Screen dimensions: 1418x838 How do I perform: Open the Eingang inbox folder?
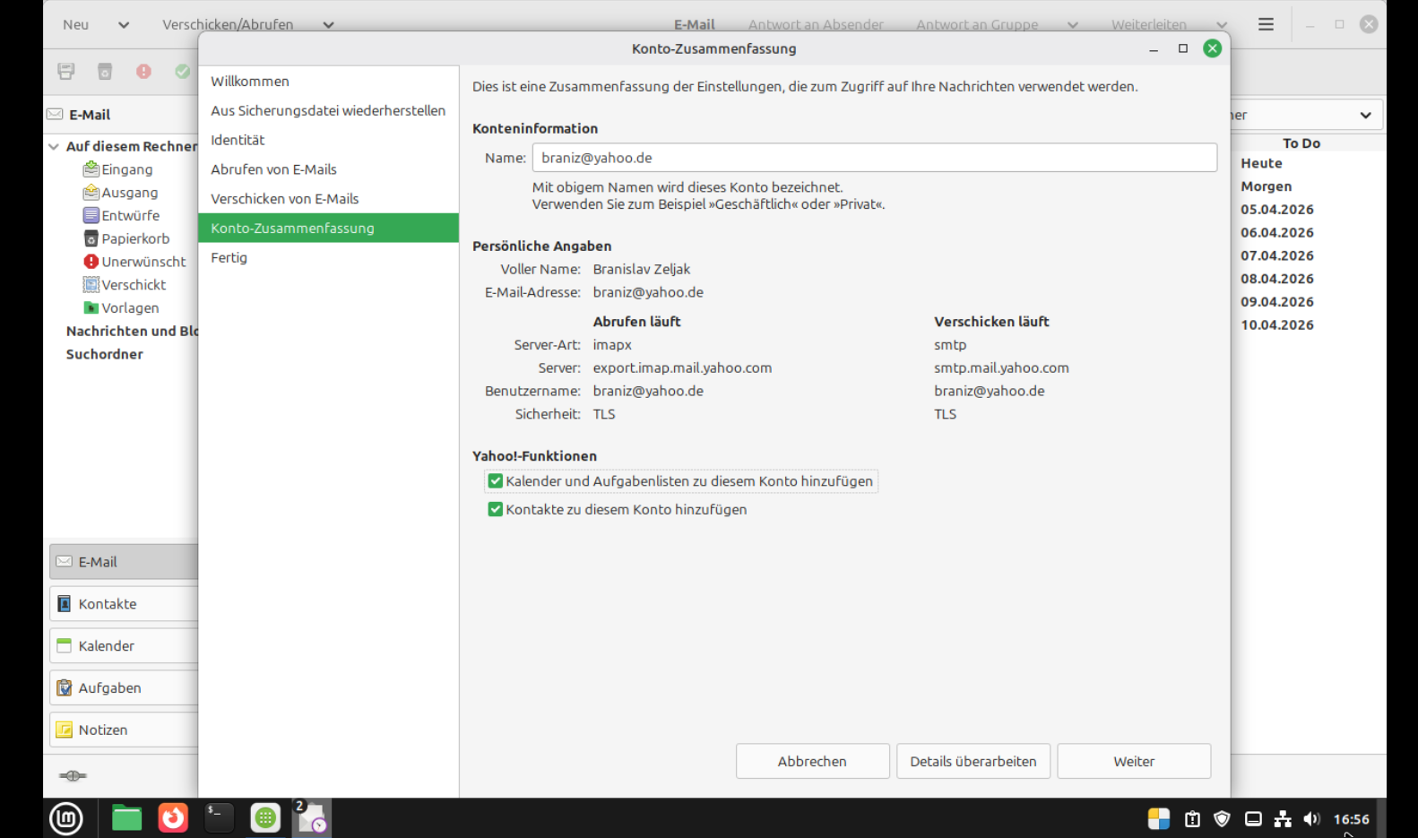(125, 169)
